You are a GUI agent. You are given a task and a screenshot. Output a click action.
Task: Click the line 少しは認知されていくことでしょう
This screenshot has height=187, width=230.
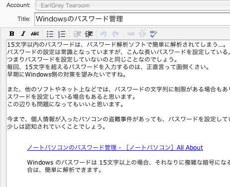[56, 126]
